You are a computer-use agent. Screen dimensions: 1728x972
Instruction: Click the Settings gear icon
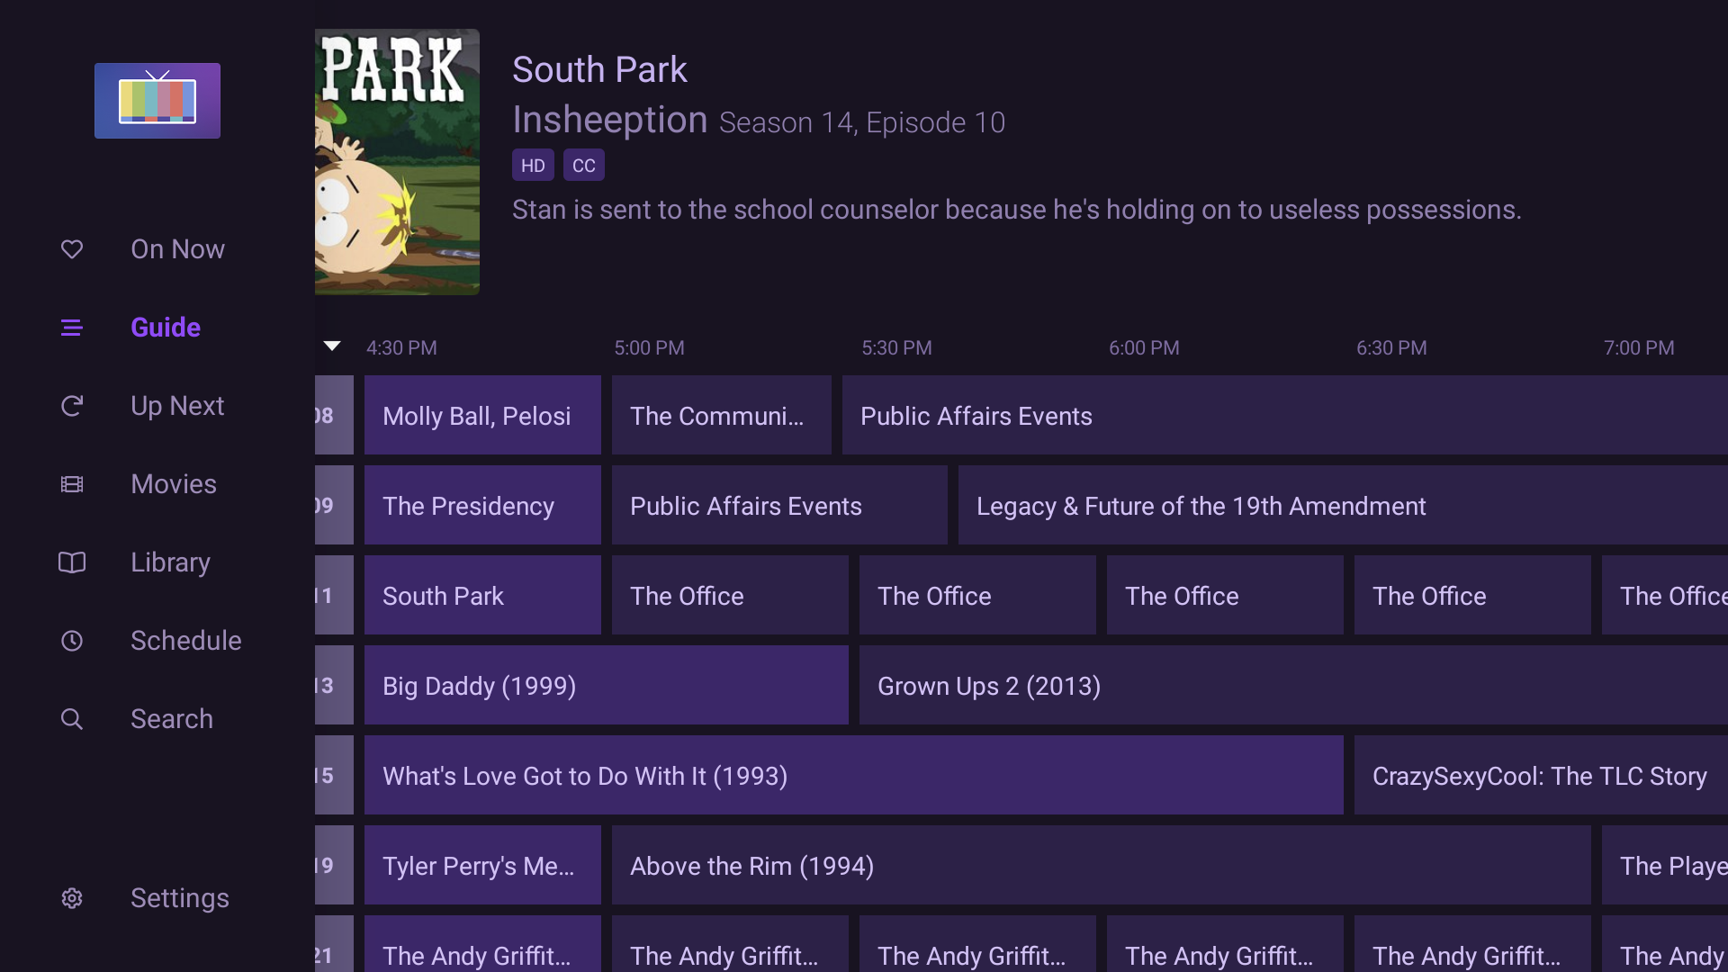72,898
